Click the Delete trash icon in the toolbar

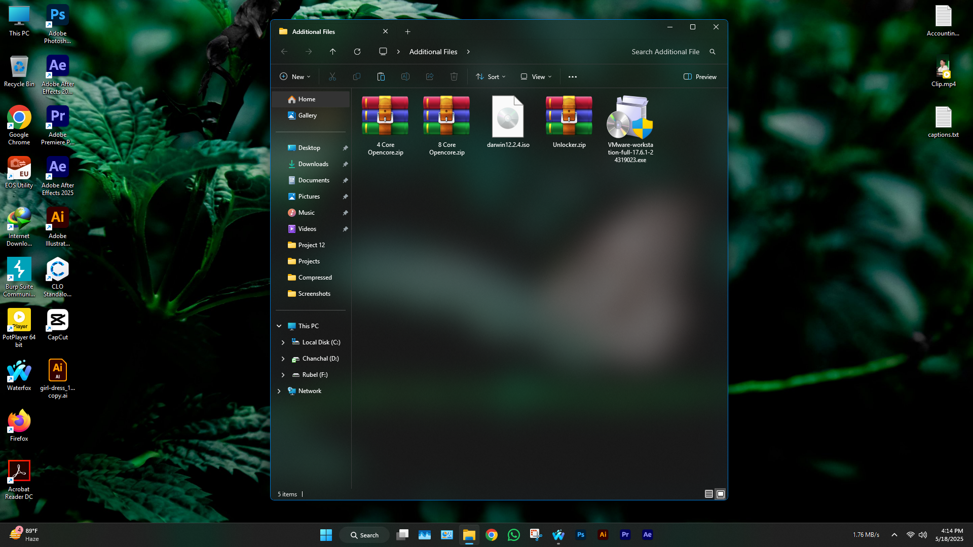point(454,77)
